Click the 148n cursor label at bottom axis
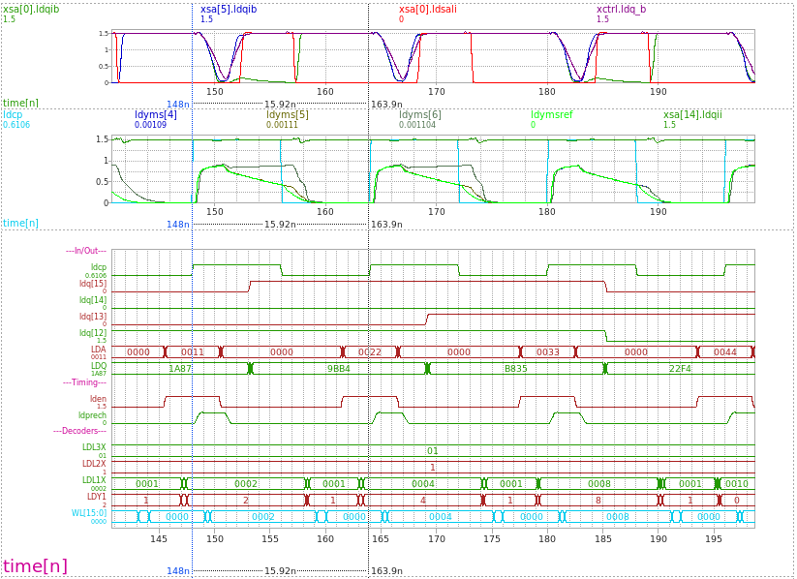Screen dimensions: 797x579 tap(177, 571)
